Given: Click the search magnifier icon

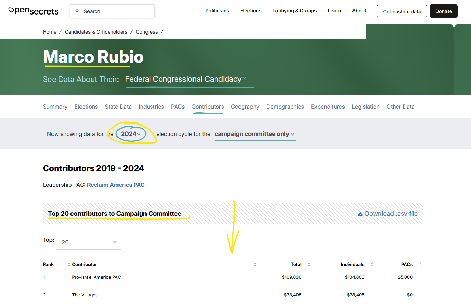Looking at the screenshot, I should (77, 11).
